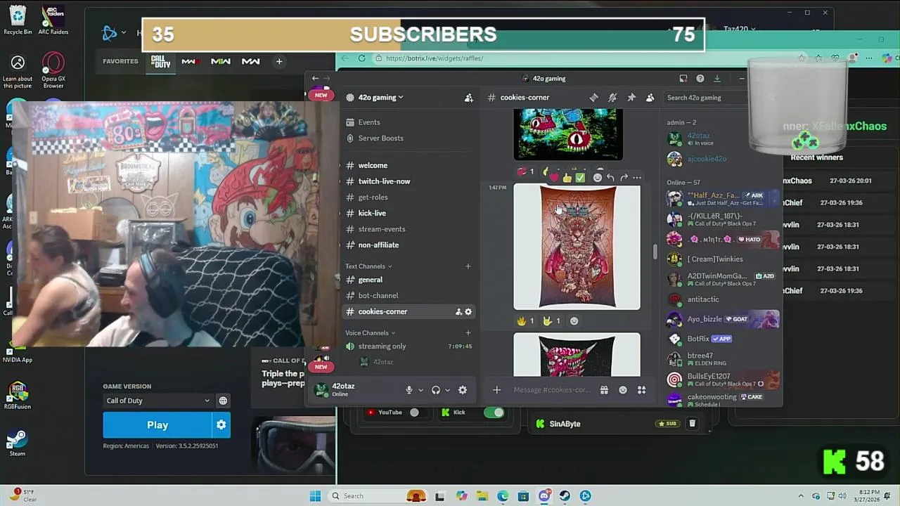Select Call of Duty favorites tab
Viewport: 900px width, 506px height.
tap(161, 62)
